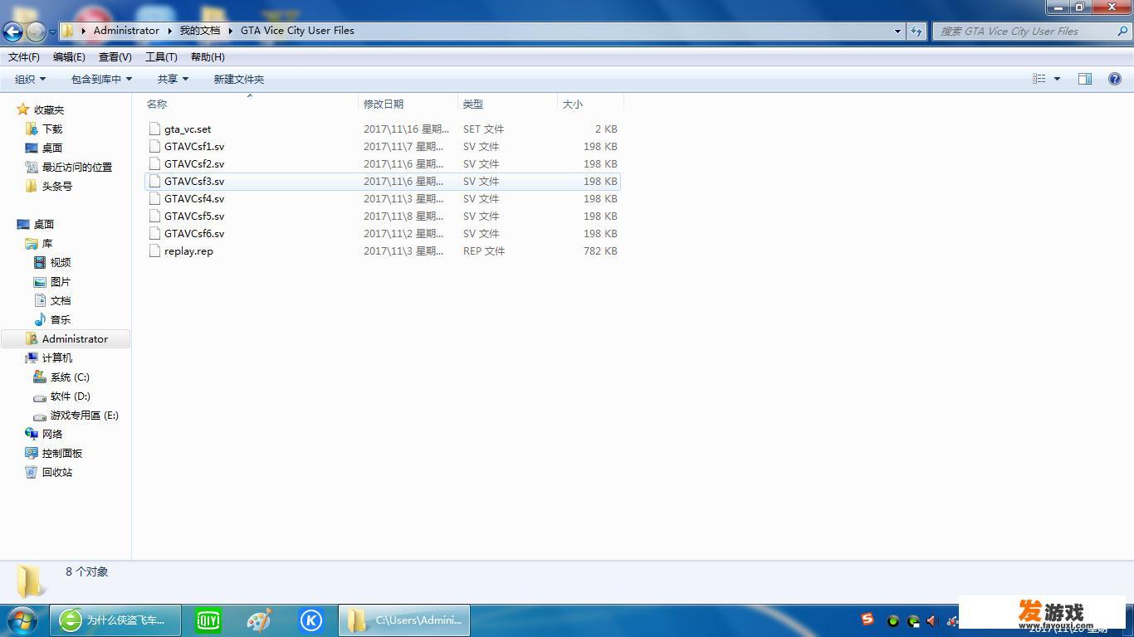Select the GTAVCsf4.sv file
This screenshot has height=637, width=1134.
click(383, 198)
